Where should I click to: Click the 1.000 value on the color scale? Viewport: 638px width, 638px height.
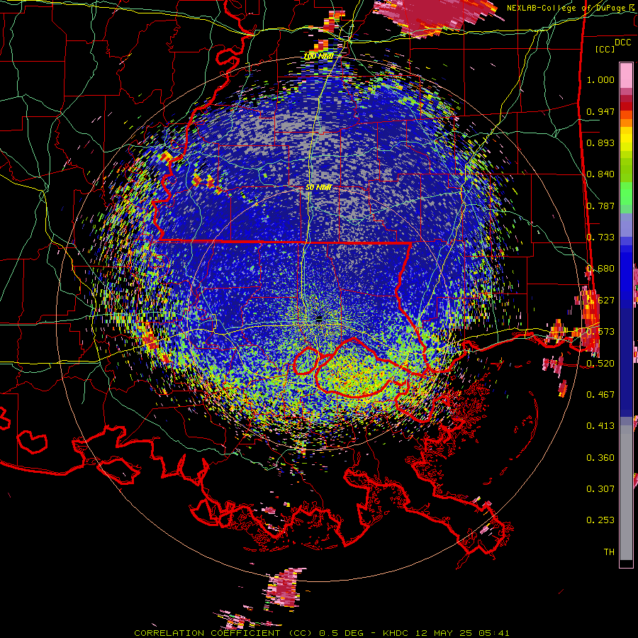(x=600, y=79)
